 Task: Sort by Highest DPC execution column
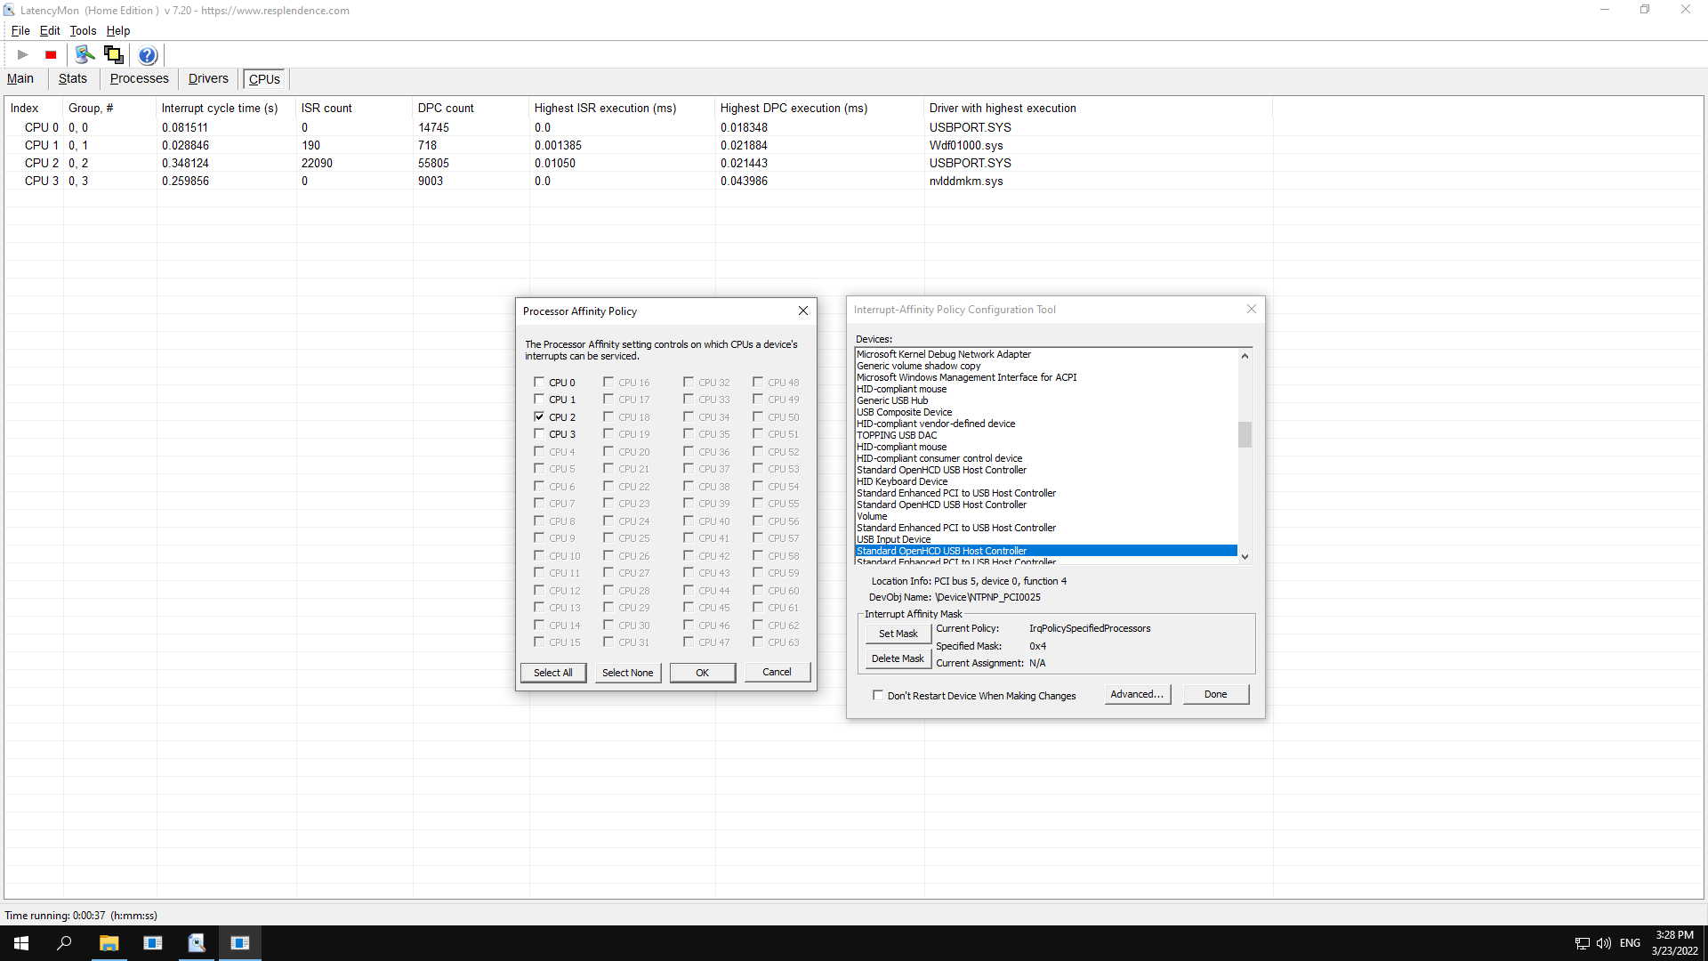(819, 108)
